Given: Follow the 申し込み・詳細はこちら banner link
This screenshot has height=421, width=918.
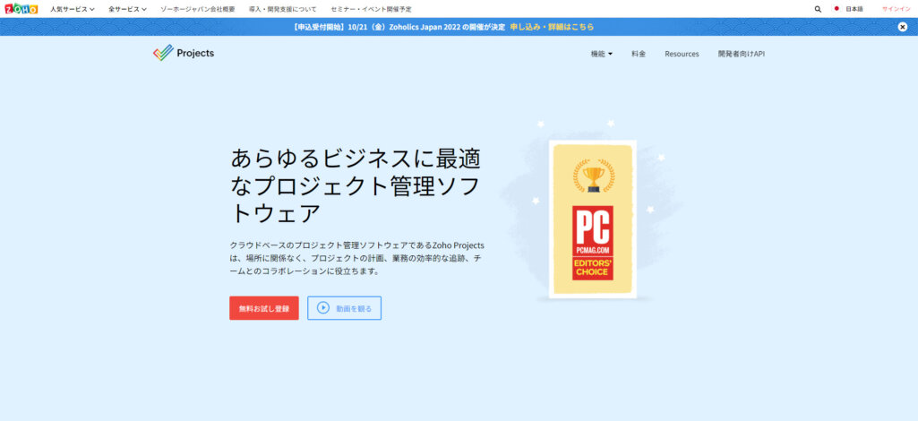Looking at the screenshot, I should point(552,27).
